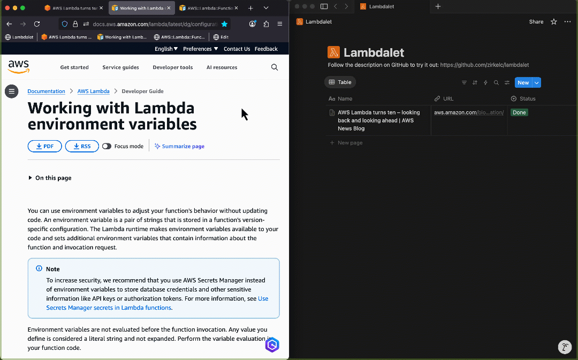Filter the Notion database
This screenshot has width=578, height=360.
[x=464, y=82]
